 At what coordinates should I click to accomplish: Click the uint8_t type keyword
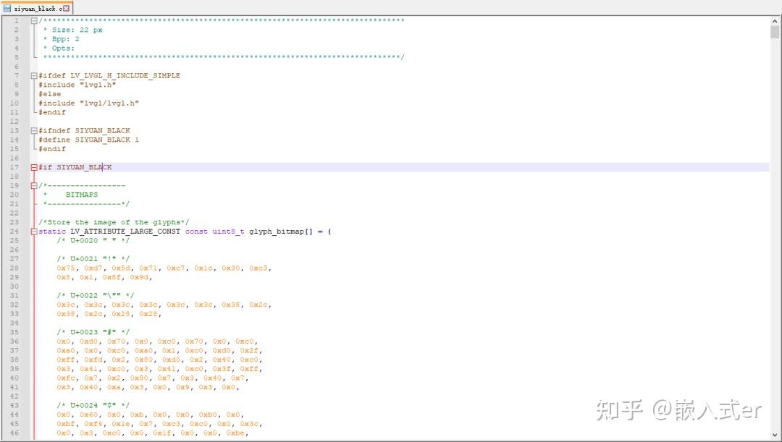[228, 231]
